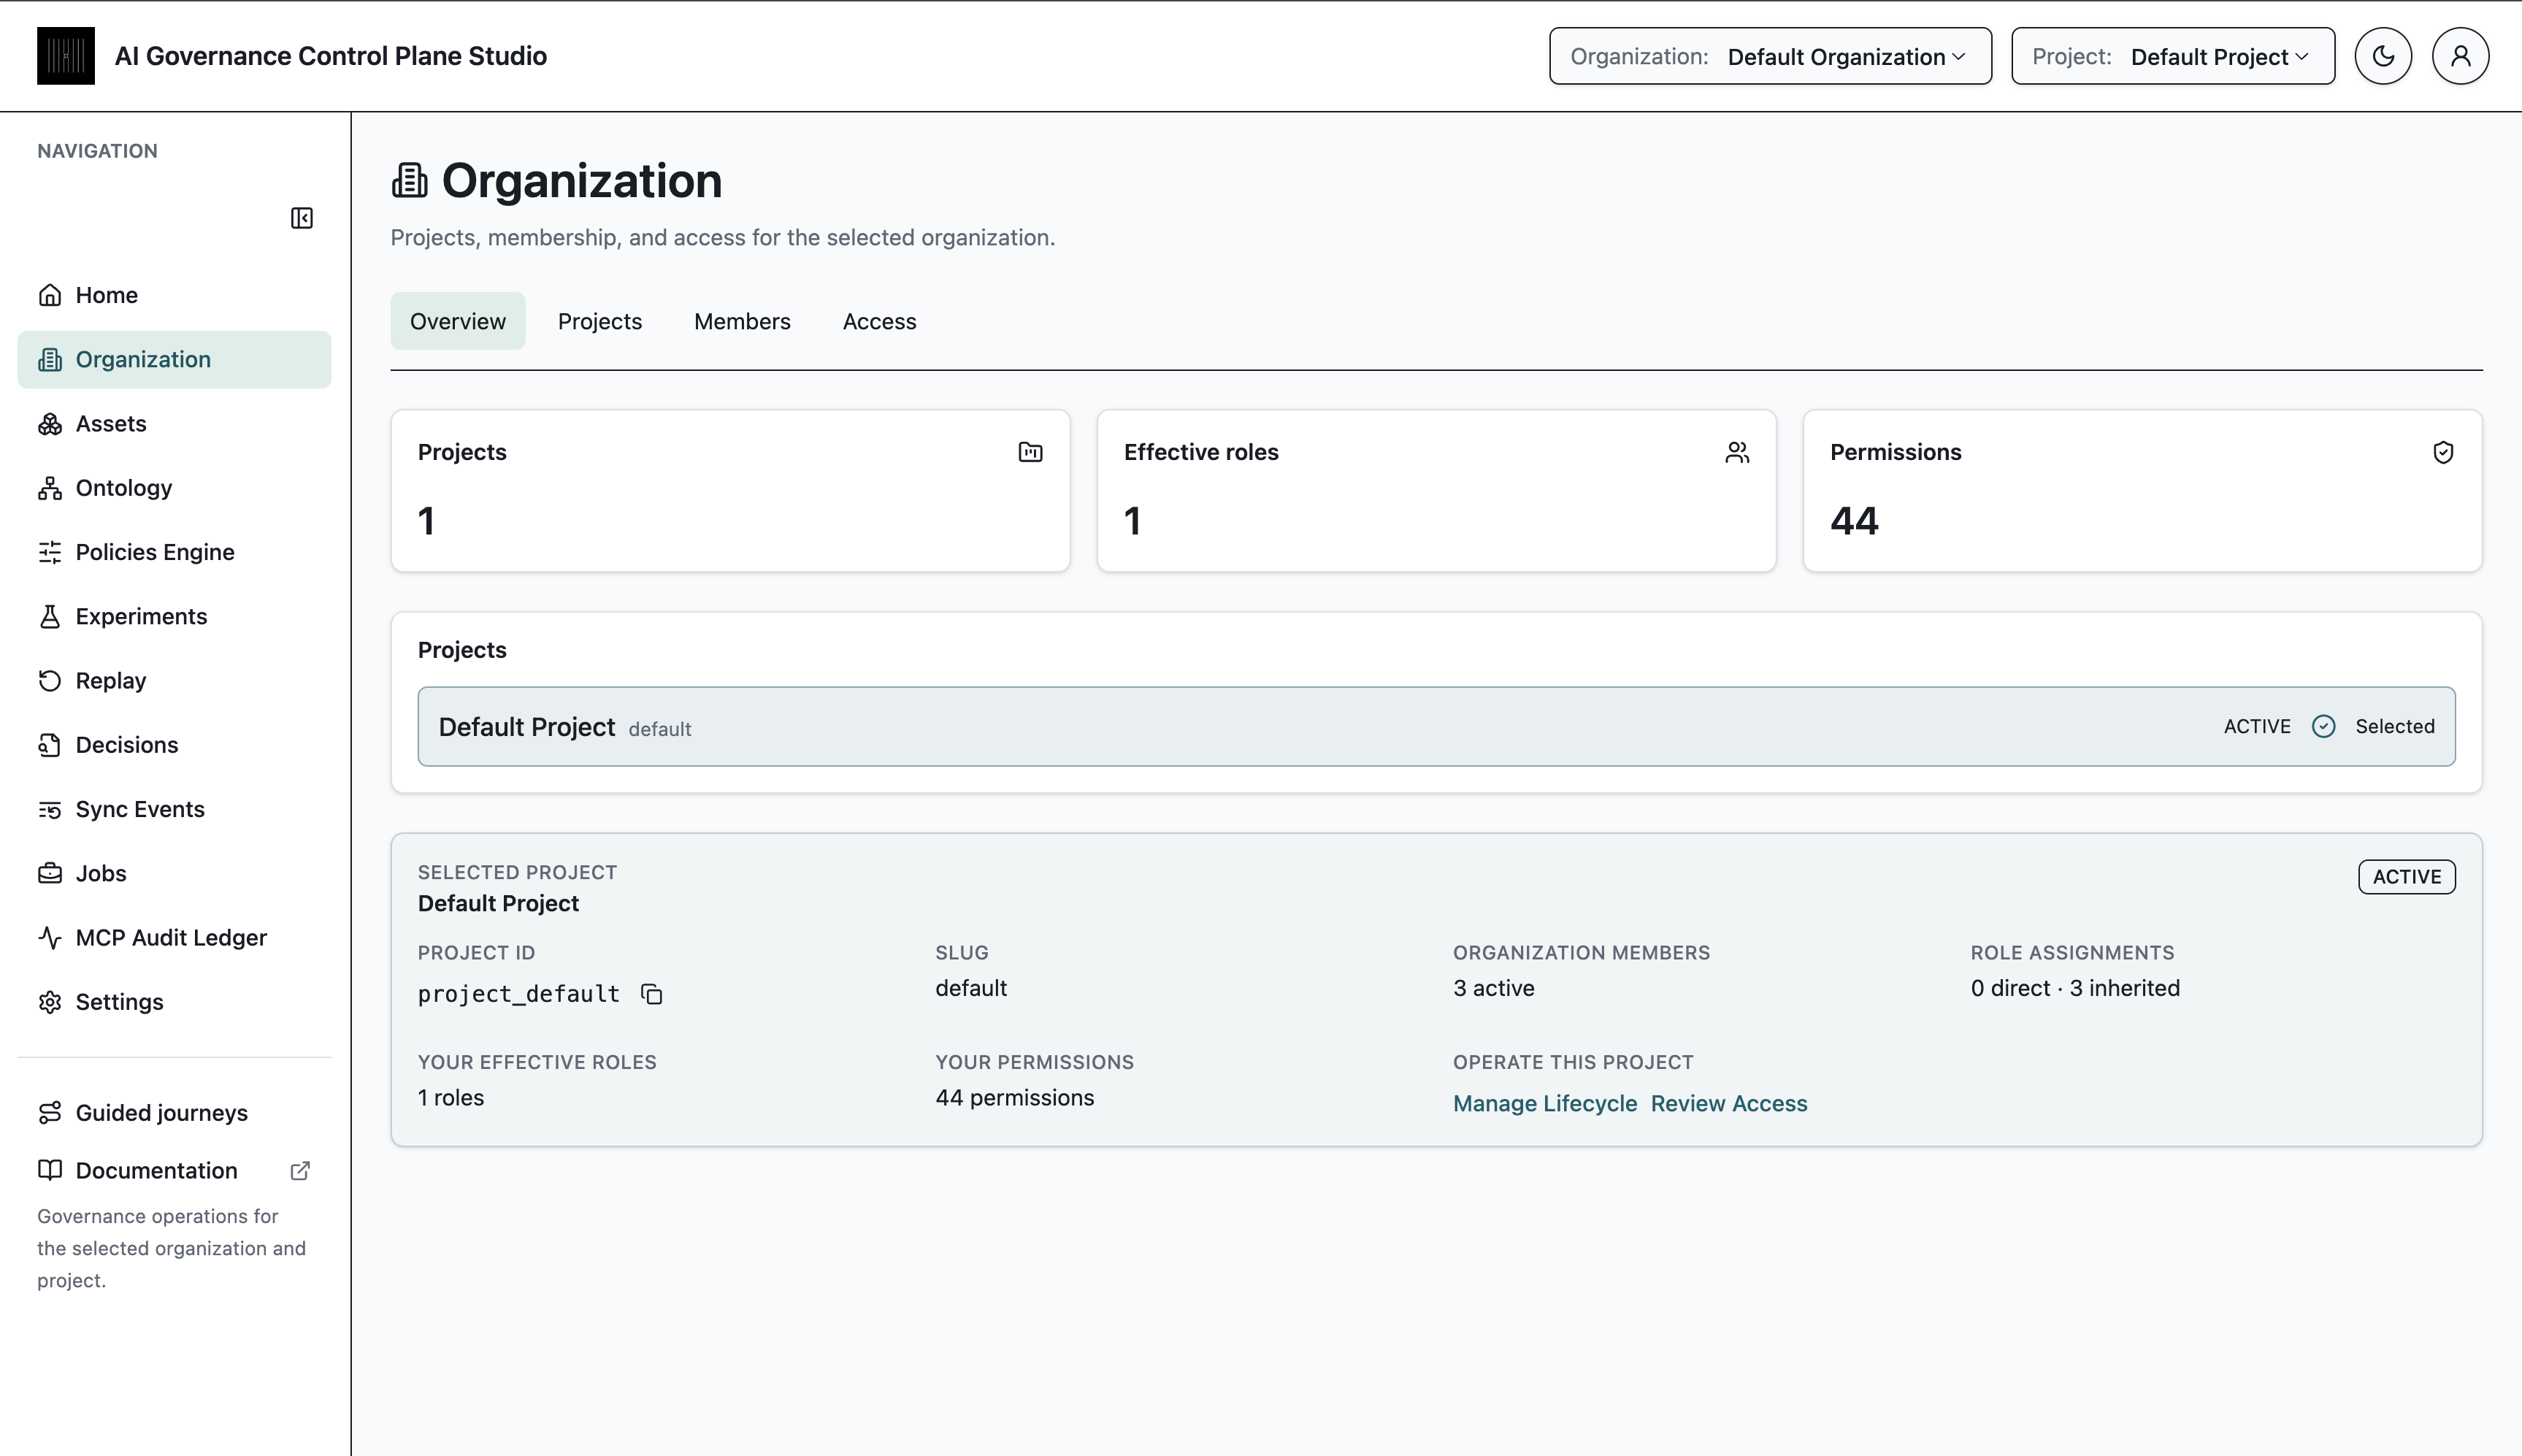The image size is (2522, 1456).
Task: Click the Organization building icon in sidebar
Action: (x=50, y=359)
